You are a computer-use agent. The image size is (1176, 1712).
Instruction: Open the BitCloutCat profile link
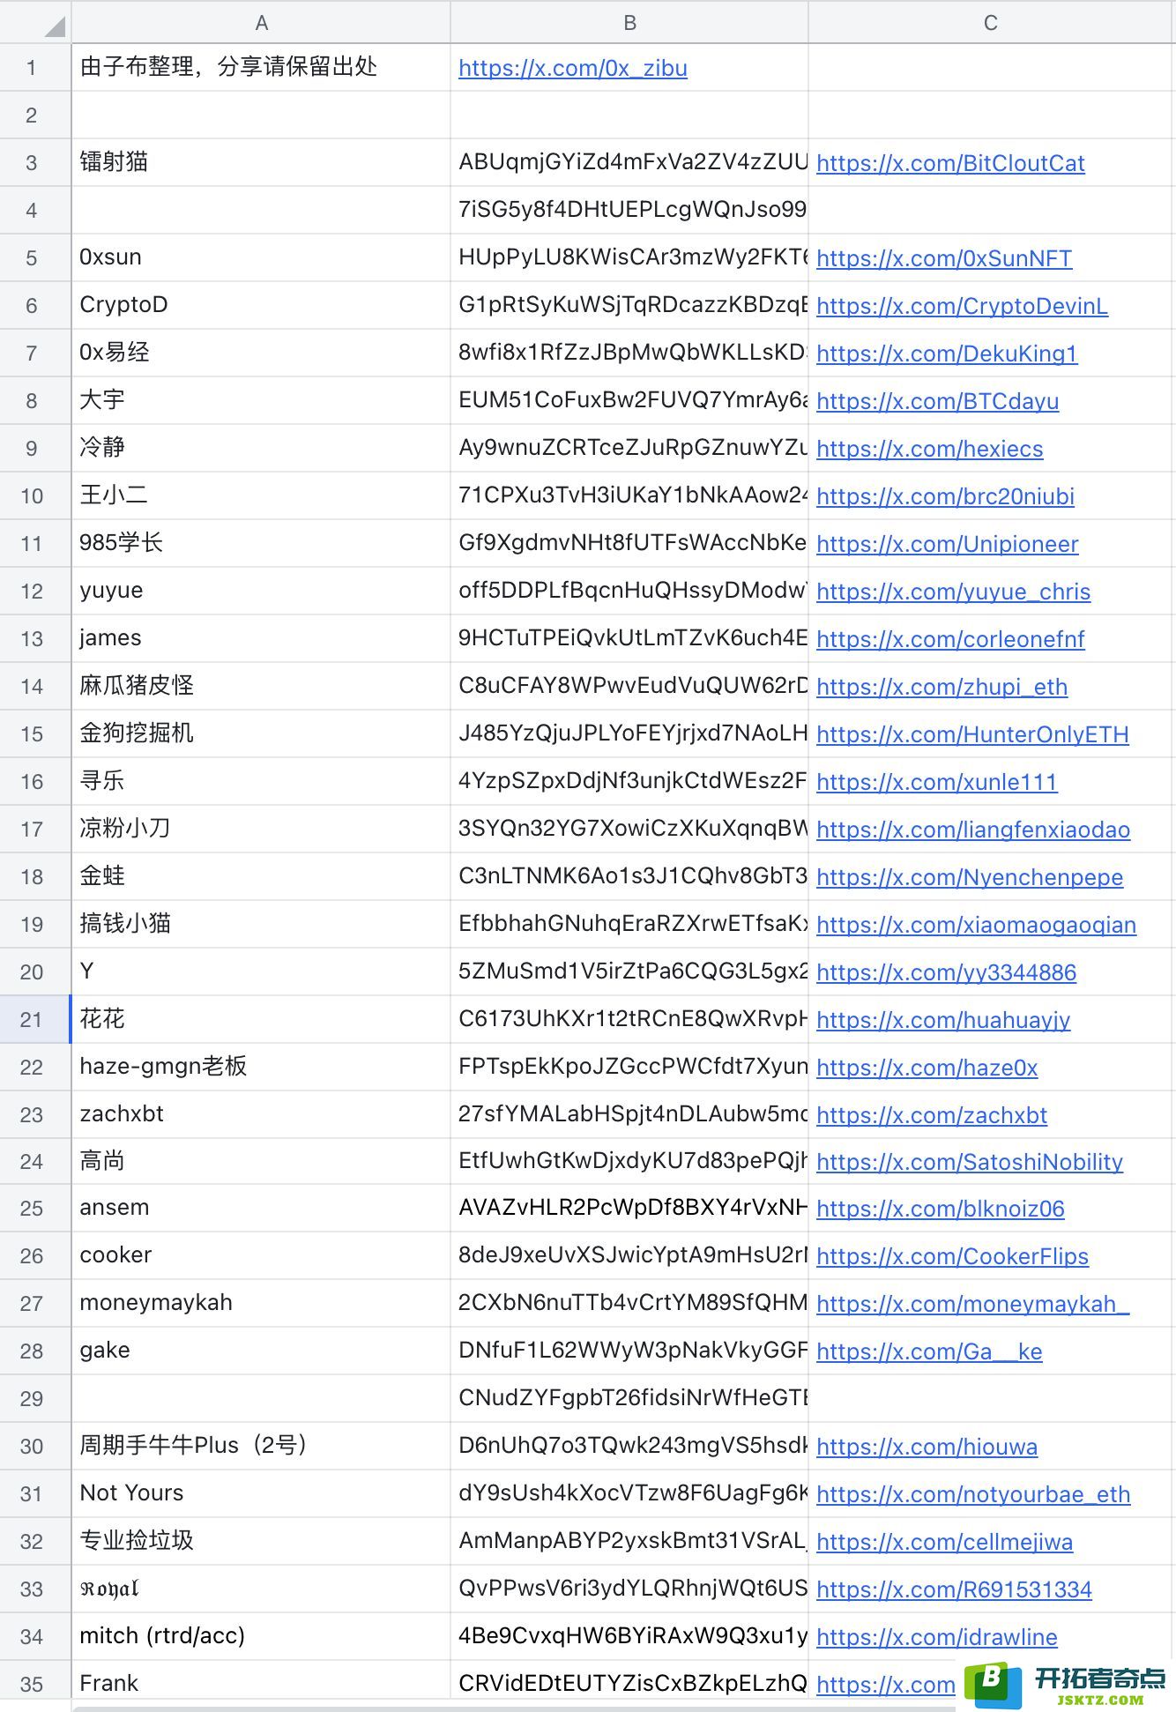(x=950, y=163)
